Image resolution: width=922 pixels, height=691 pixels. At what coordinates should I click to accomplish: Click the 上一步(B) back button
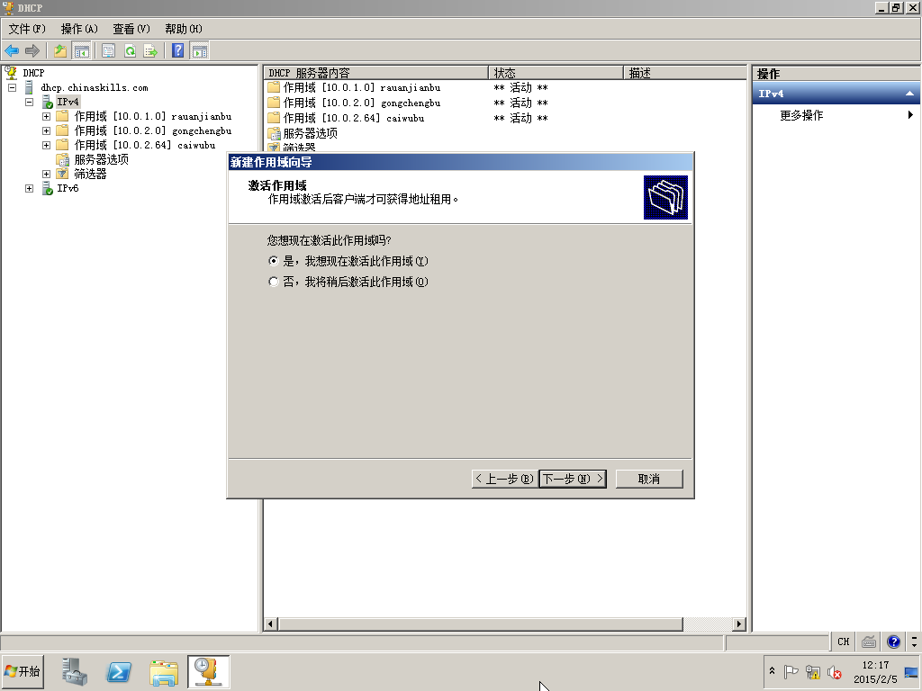tap(504, 479)
